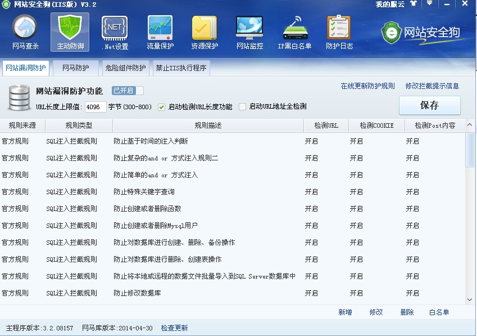Select the rule 防止修改数据库
This screenshot has height=336, width=477.
[233, 293]
